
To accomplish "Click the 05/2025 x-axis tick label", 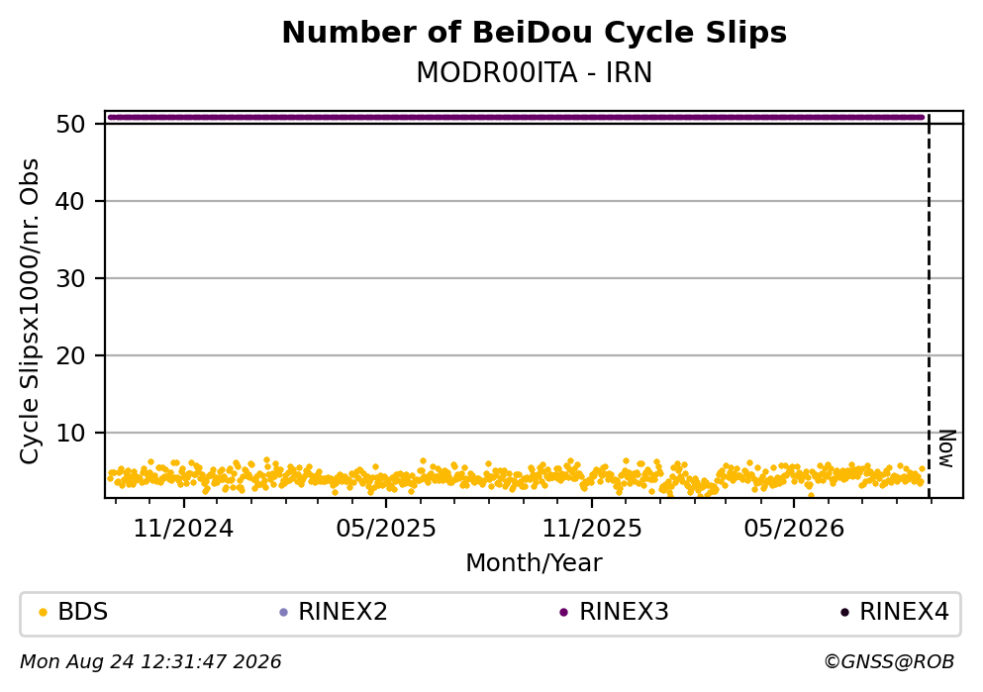I will 385,529.
